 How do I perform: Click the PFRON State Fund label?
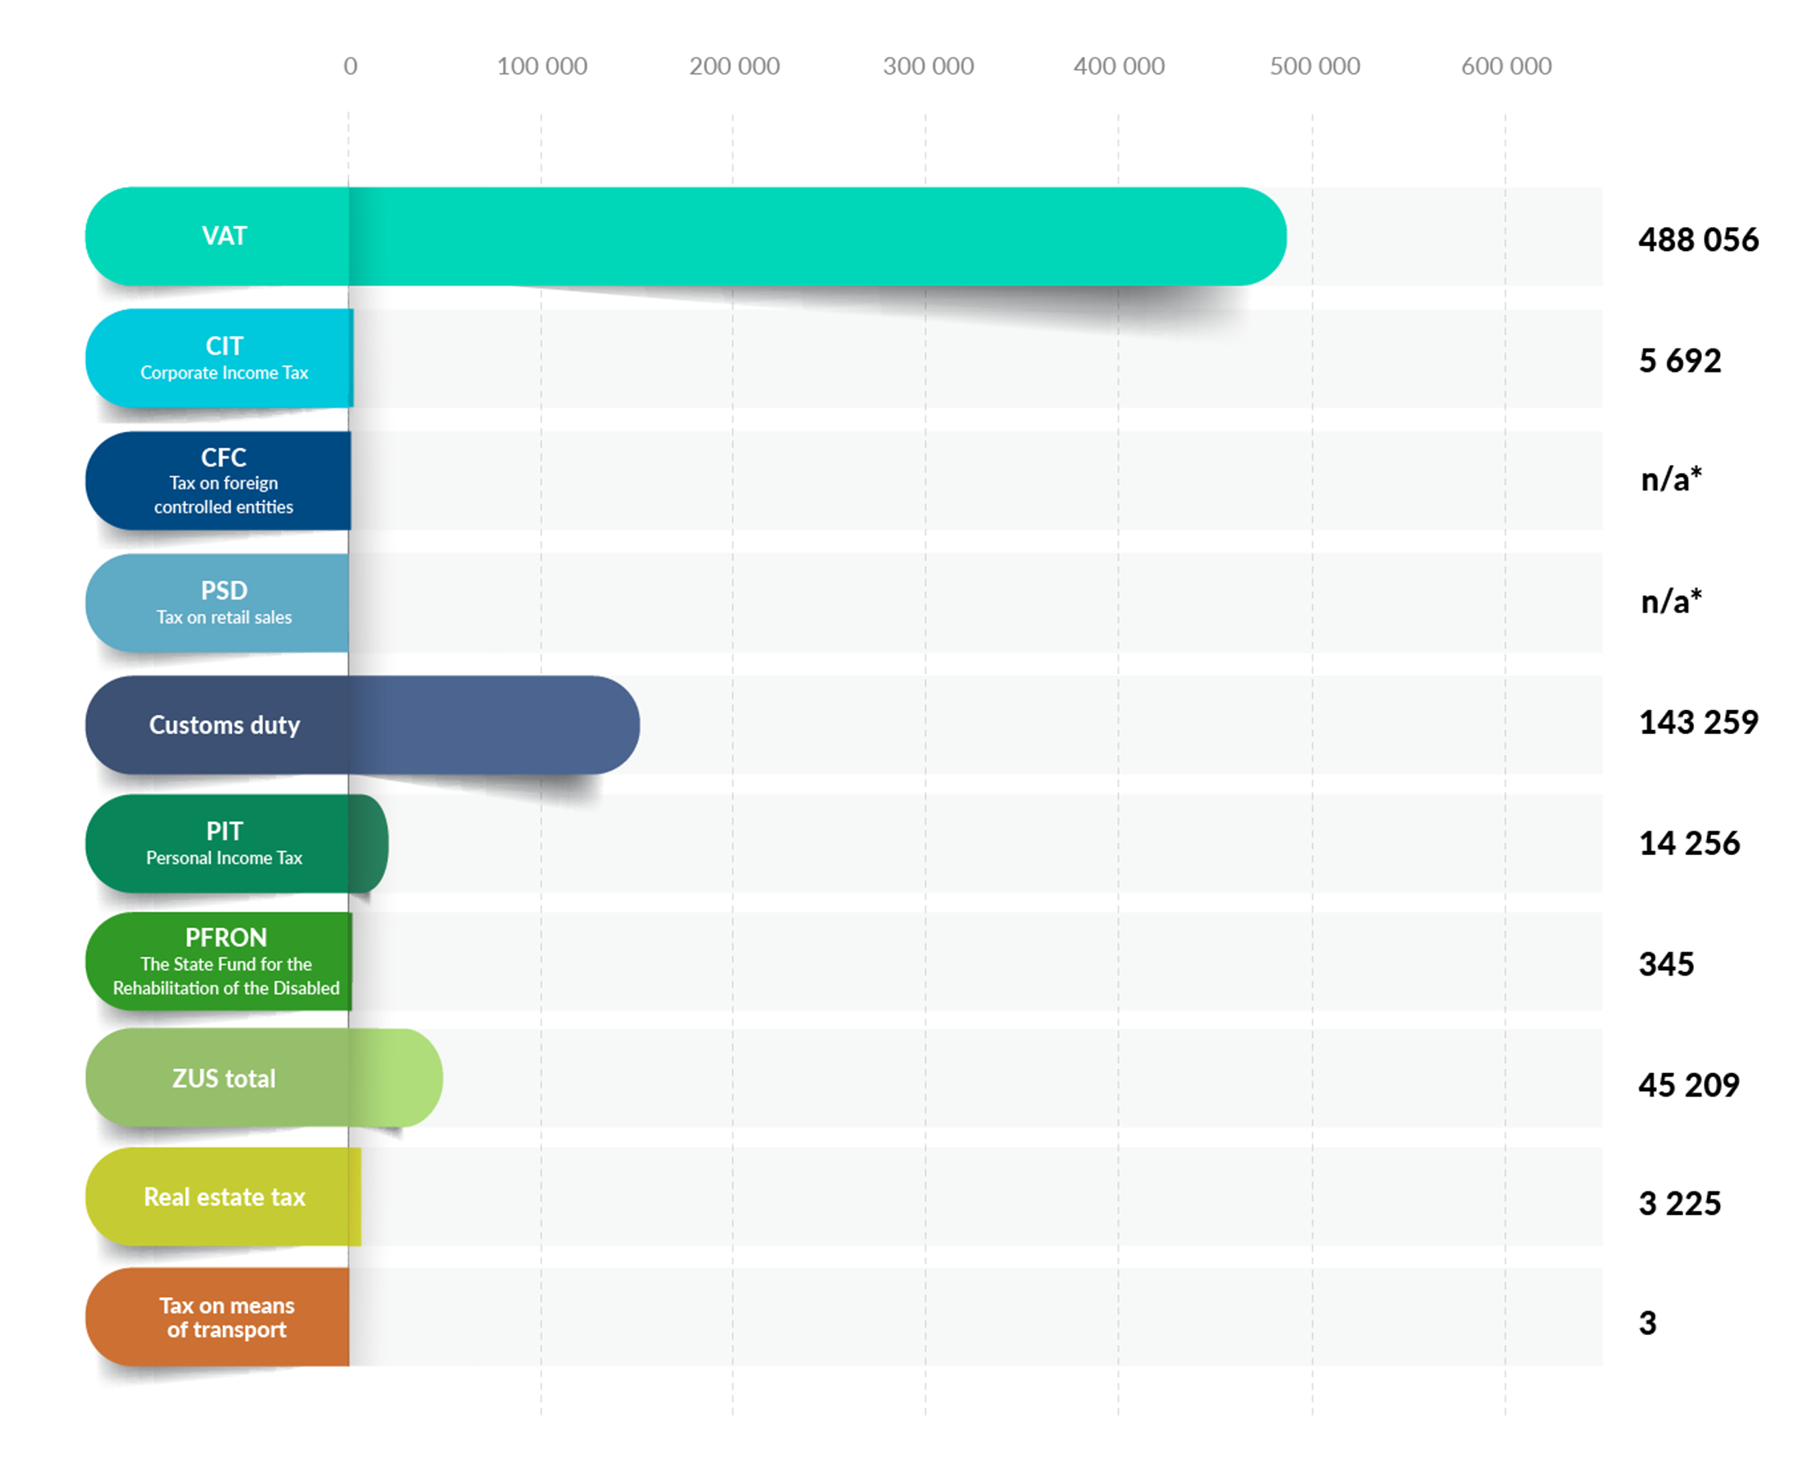tap(225, 961)
